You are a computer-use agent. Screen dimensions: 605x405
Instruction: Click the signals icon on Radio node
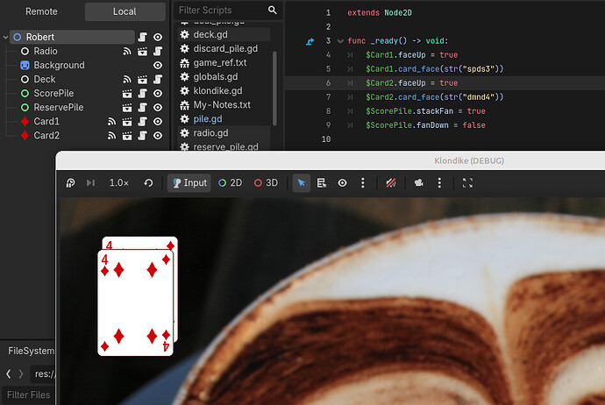coord(127,51)
